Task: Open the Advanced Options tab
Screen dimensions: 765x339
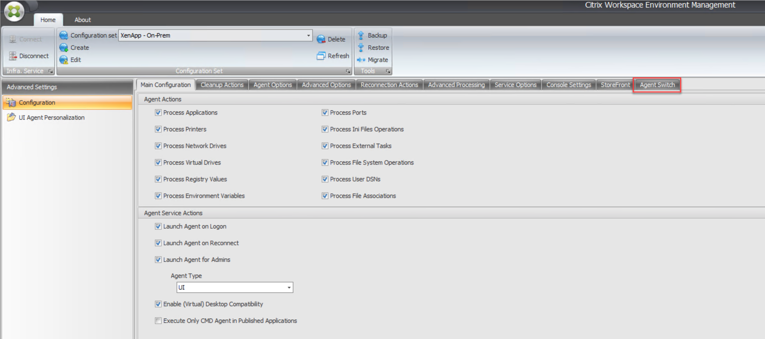Action: tap(326, 85)
